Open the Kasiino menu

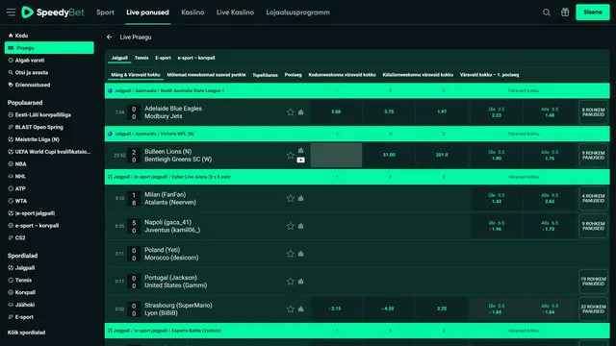(x=192, y=12)
